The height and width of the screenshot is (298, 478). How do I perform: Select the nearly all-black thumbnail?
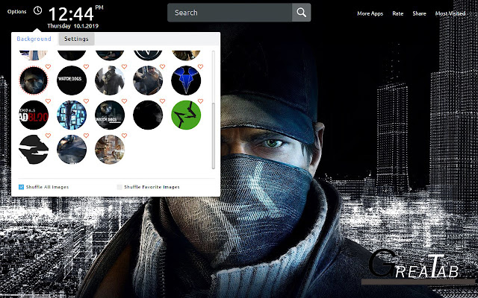[x=148, y=115]
